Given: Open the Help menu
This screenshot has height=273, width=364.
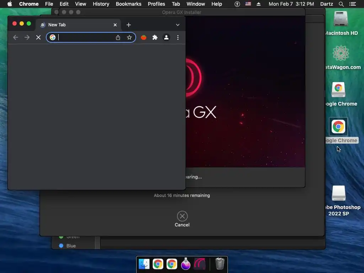Looking at the screenshot, I should 216,4.
